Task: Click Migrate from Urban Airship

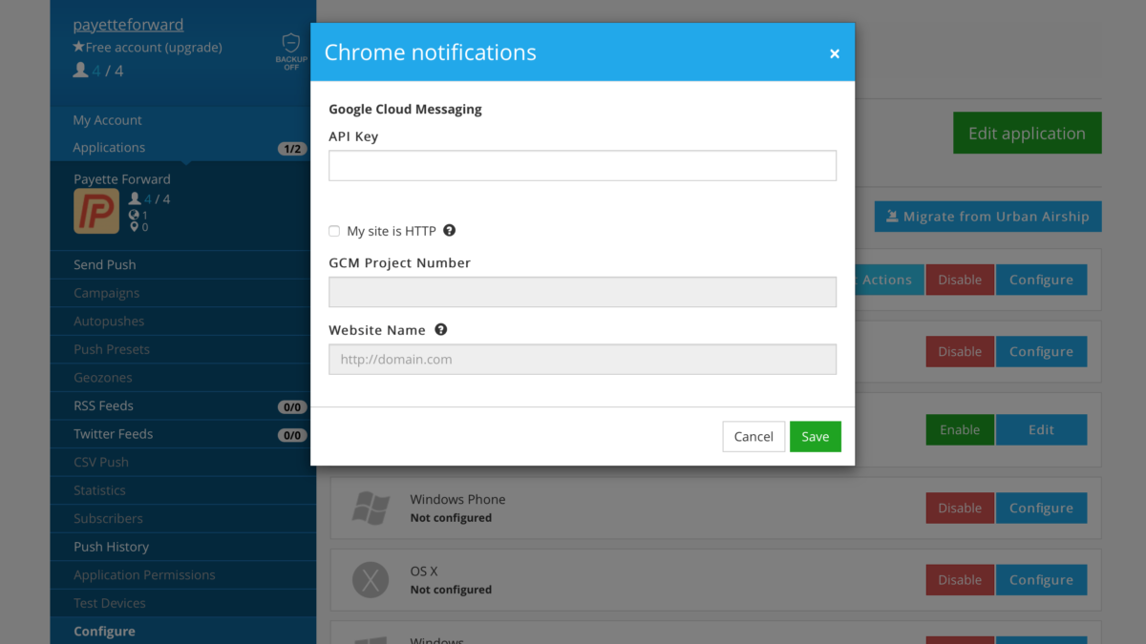Action: 987,217
